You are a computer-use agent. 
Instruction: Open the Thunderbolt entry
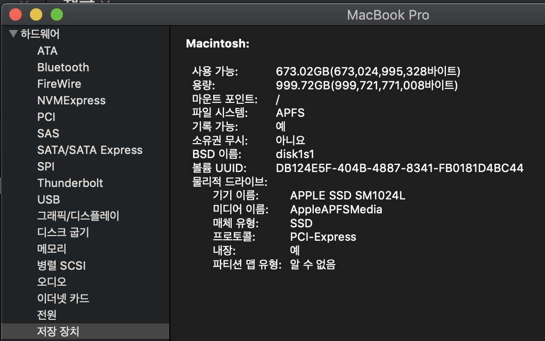click(70, 183)
